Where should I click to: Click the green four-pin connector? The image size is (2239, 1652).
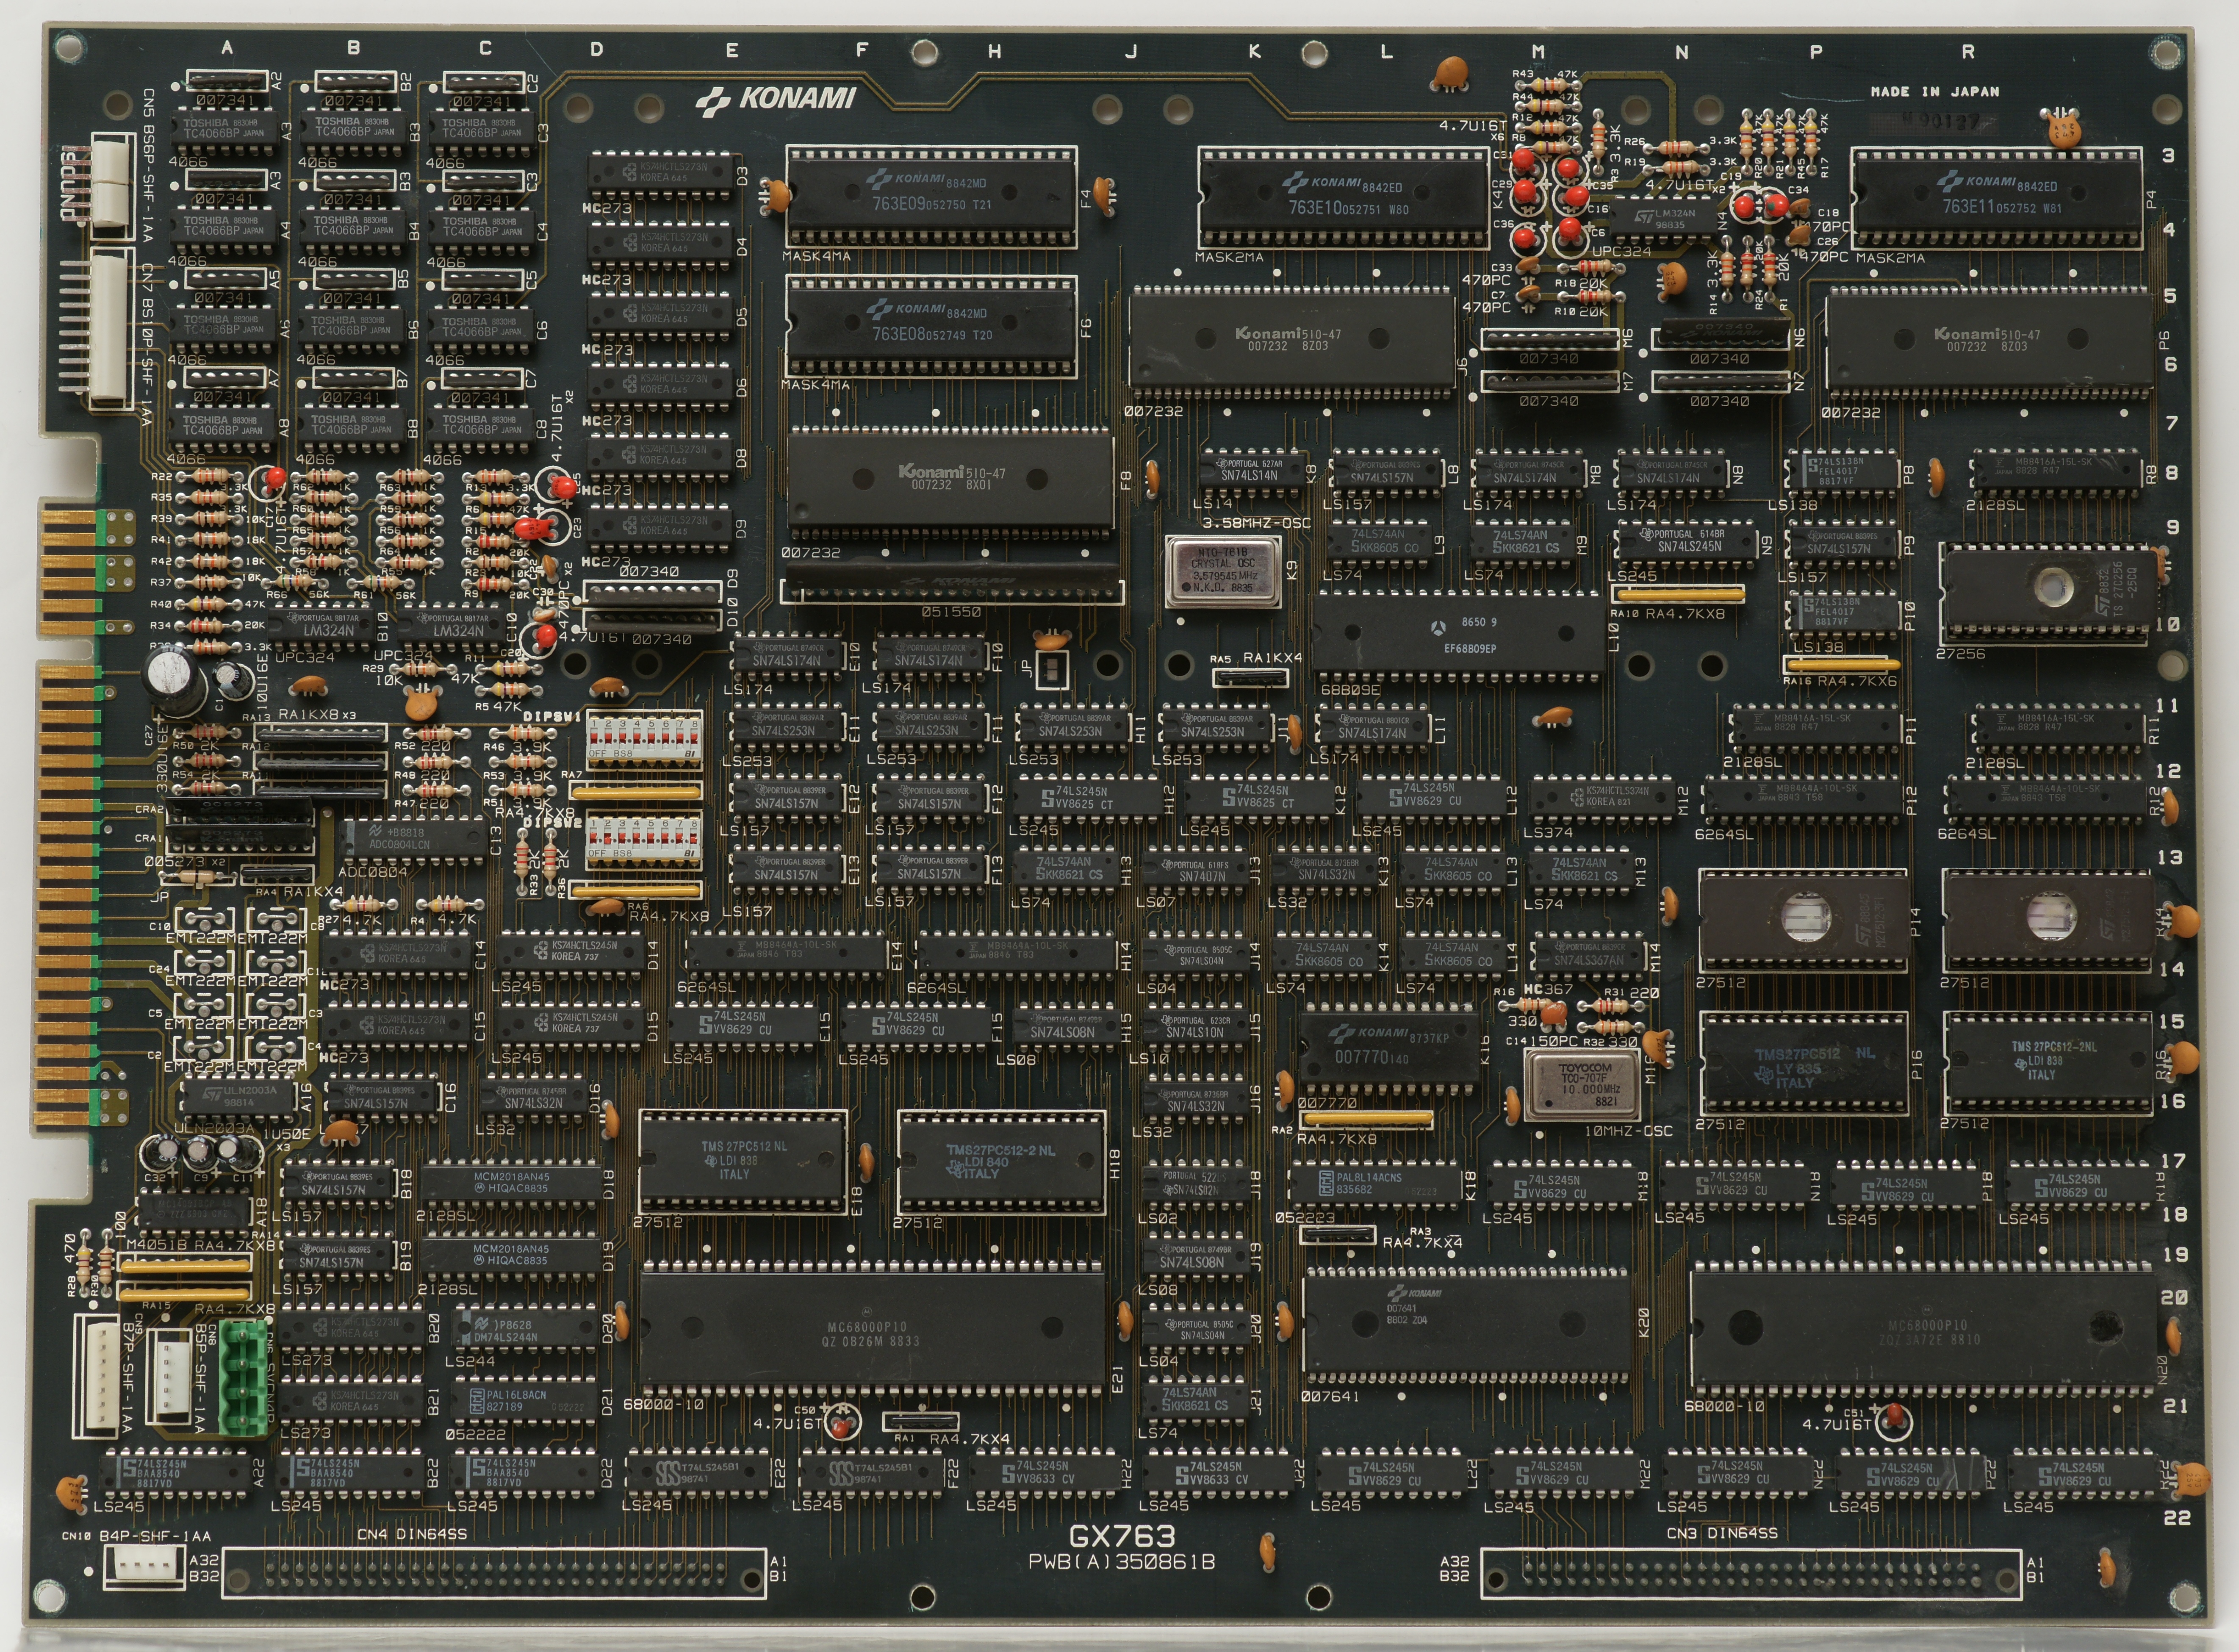(244, 1377)
